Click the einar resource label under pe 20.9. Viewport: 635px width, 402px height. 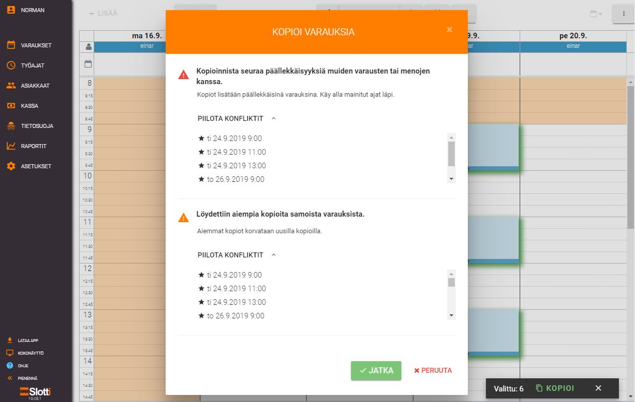[x=573, y=46]
